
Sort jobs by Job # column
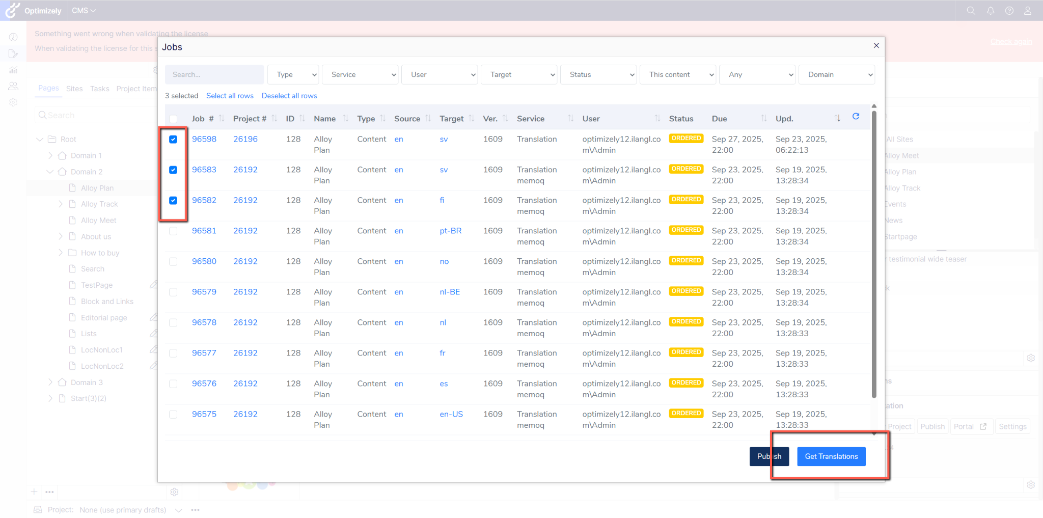222,119
